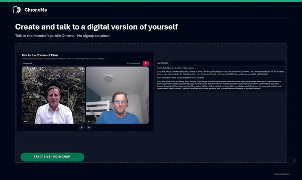This screenshot has height=180, width=302.
Task: Click the Klaus reply starting Well, Klaus, if we are playing
Action: (x=219, y=85)
